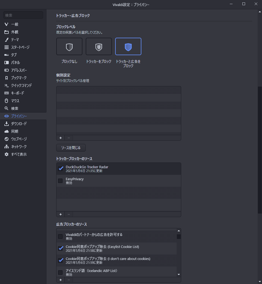The image size is (262, 284).
Task: Enable Icelandic ABP List checkbox
Action: 60,273
